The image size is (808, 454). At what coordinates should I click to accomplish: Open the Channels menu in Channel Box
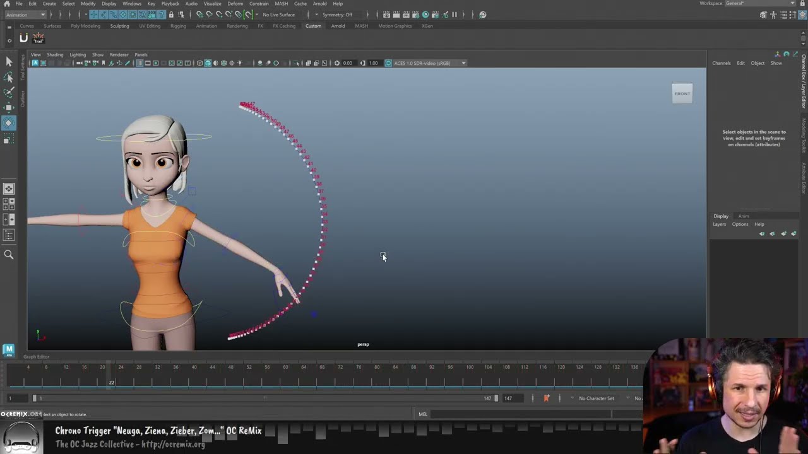click(722, 63)
